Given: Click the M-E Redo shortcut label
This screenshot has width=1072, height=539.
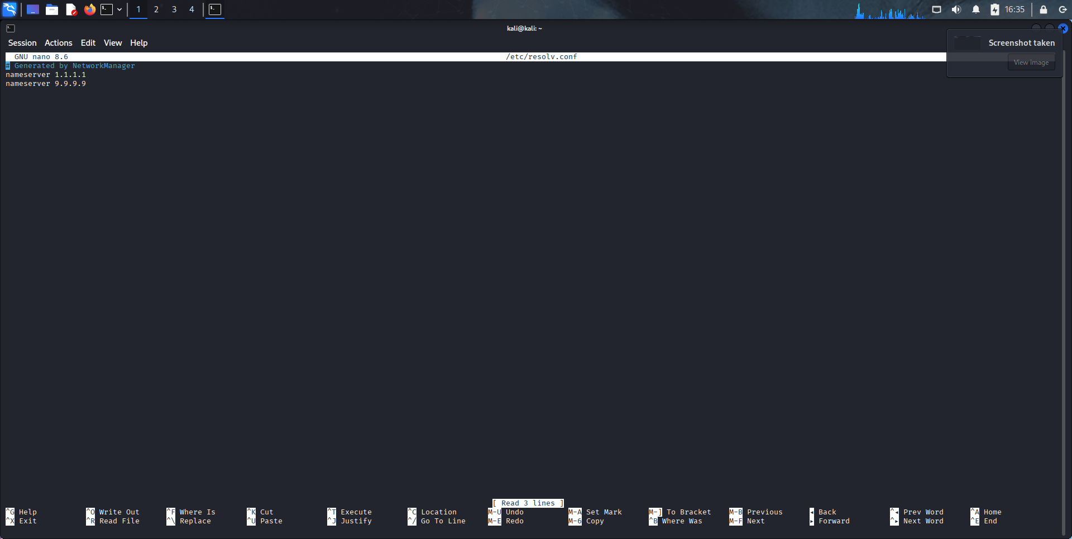Looking at the screenshot, I should tap(506, 521).
